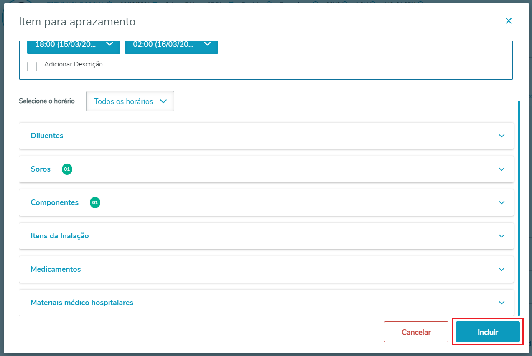Click the Materiais médico hospitalares chevron icon
532x356 pixels.
(x=501, y=303)
